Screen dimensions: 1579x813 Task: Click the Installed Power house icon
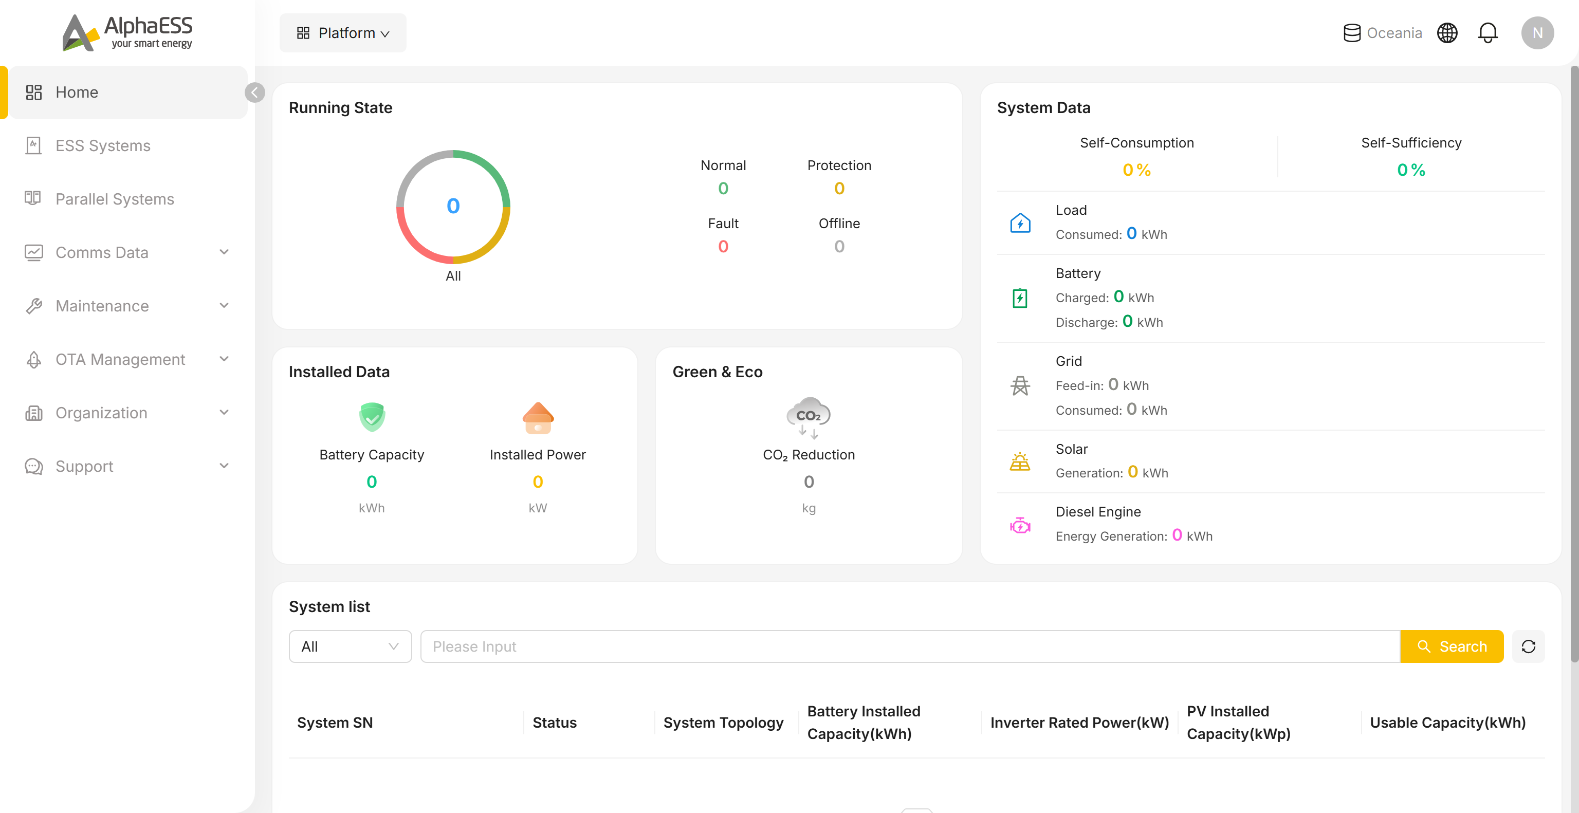click(538, 418)
